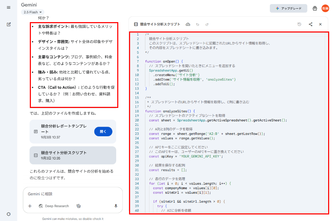
Task: Click the cloud save status icon
Action: 188,24
